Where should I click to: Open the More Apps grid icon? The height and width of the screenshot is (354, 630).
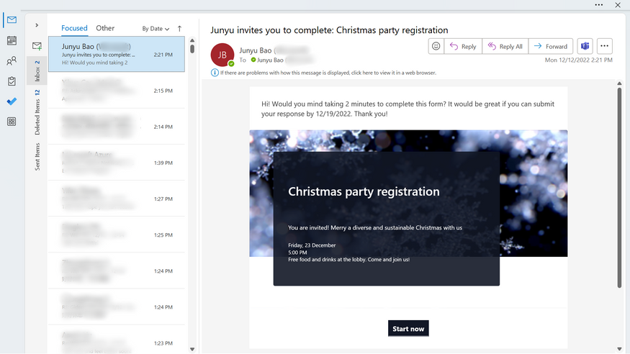(x=12, y=122)
